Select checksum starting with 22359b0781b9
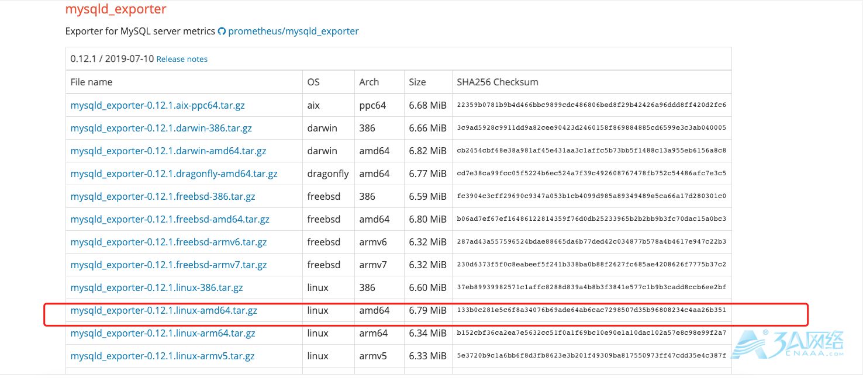This screenshot has width=863, height=378. click(x=591, y=105)
